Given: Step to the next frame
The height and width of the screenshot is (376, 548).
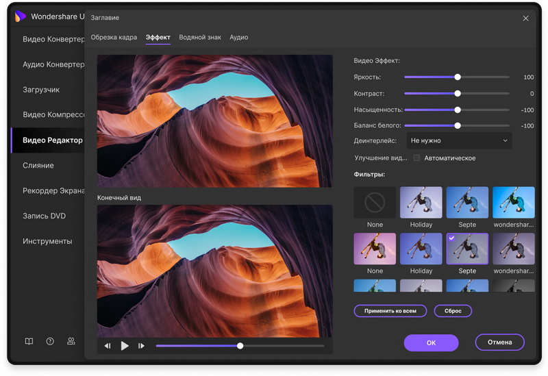Looking at the screenshot, I should (141, 346).
